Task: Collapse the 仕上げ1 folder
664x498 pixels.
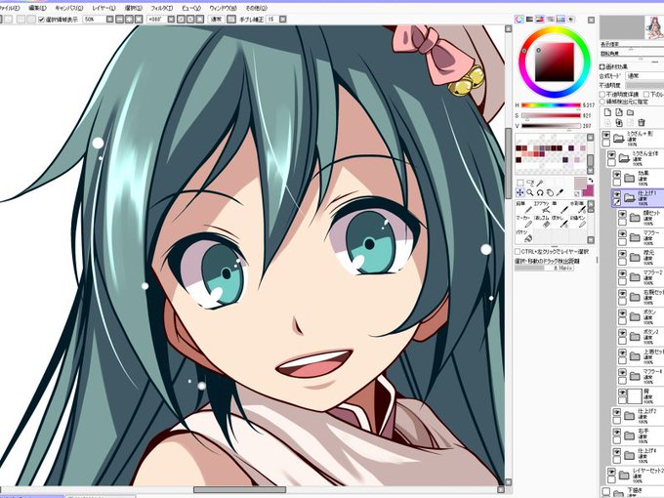Action: (629, 198)
